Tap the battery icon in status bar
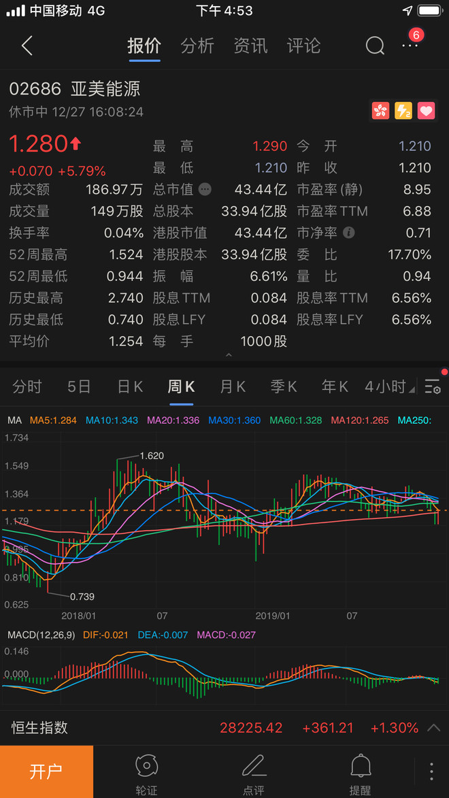This screenshot has width=449, height=798. [x=430, y=11]
